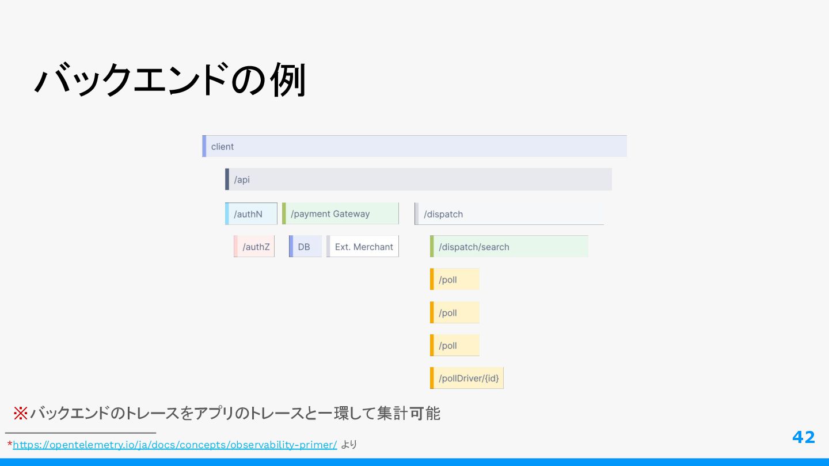Viewport: 829px width, 466px height.
Task: Click the slide number 42
Action: (x=804, y=437)
